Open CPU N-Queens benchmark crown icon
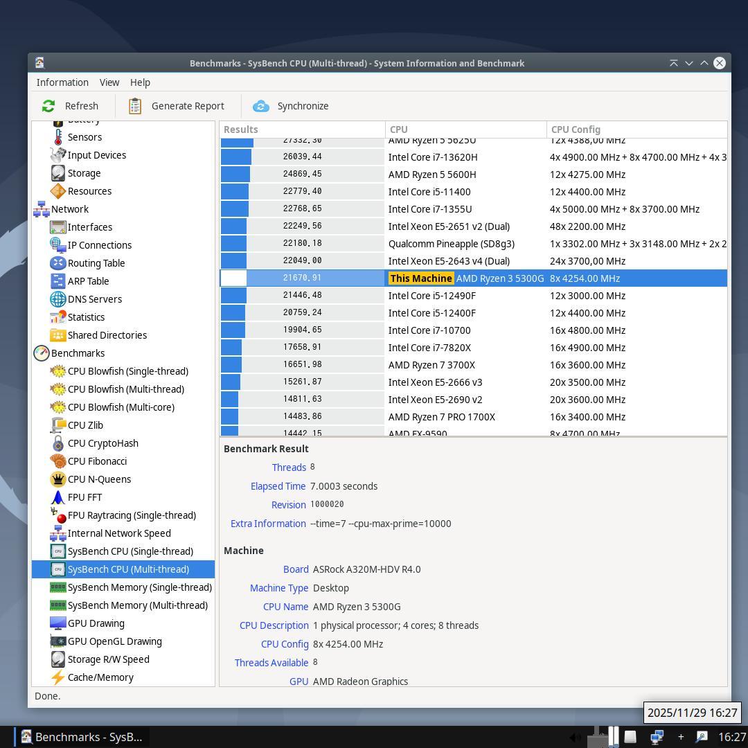748x748 pixels. (x=58, y=479)
